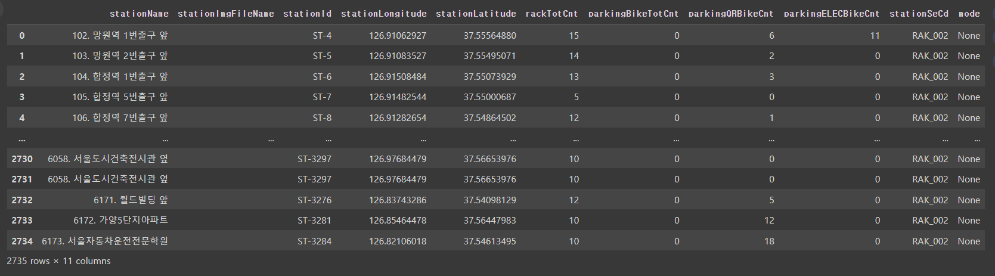Select the stationLatitude column header
Screen dimensions: 995x276
[476, 13]
